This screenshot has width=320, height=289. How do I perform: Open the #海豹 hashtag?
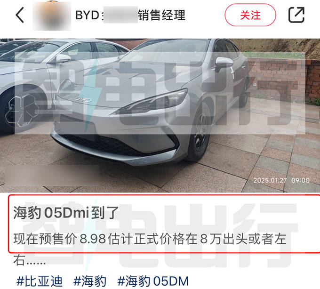point(90,281)
